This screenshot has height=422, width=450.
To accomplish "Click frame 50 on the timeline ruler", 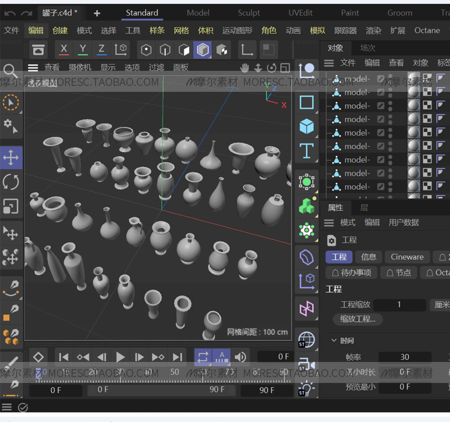I will [175, 372].
